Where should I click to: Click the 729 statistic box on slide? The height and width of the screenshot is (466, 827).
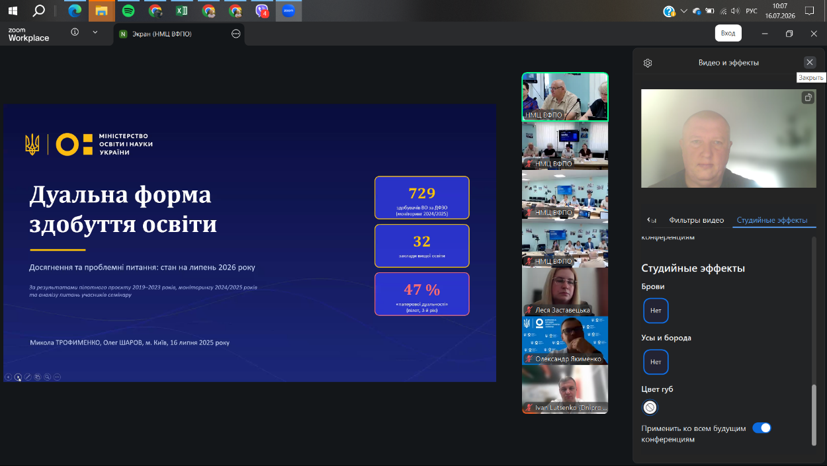click(x=421, y=198)
